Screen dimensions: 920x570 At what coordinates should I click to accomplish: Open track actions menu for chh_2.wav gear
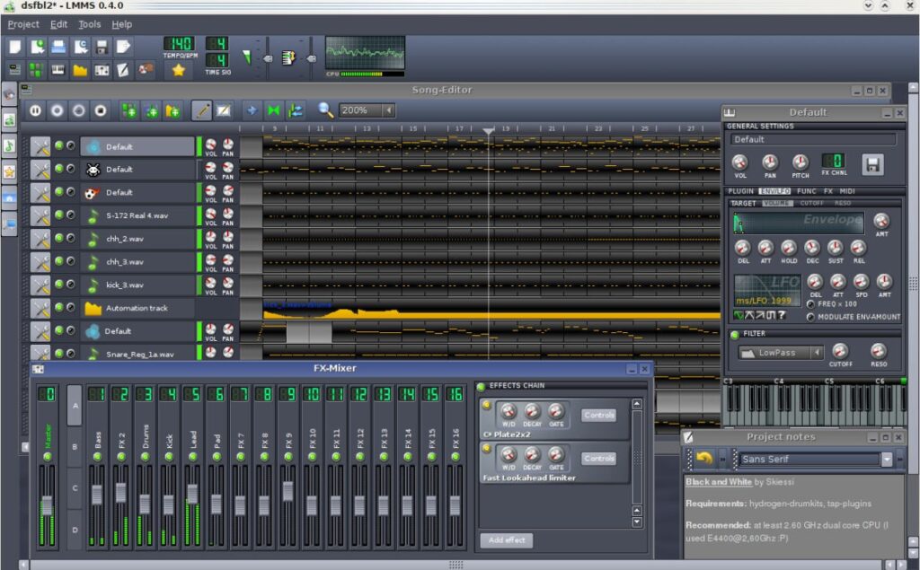[x=40, y=239]
